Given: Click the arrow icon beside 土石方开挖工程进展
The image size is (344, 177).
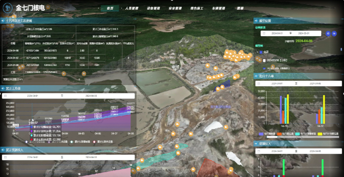Looking at the screenshot, I should coord(3,21).
